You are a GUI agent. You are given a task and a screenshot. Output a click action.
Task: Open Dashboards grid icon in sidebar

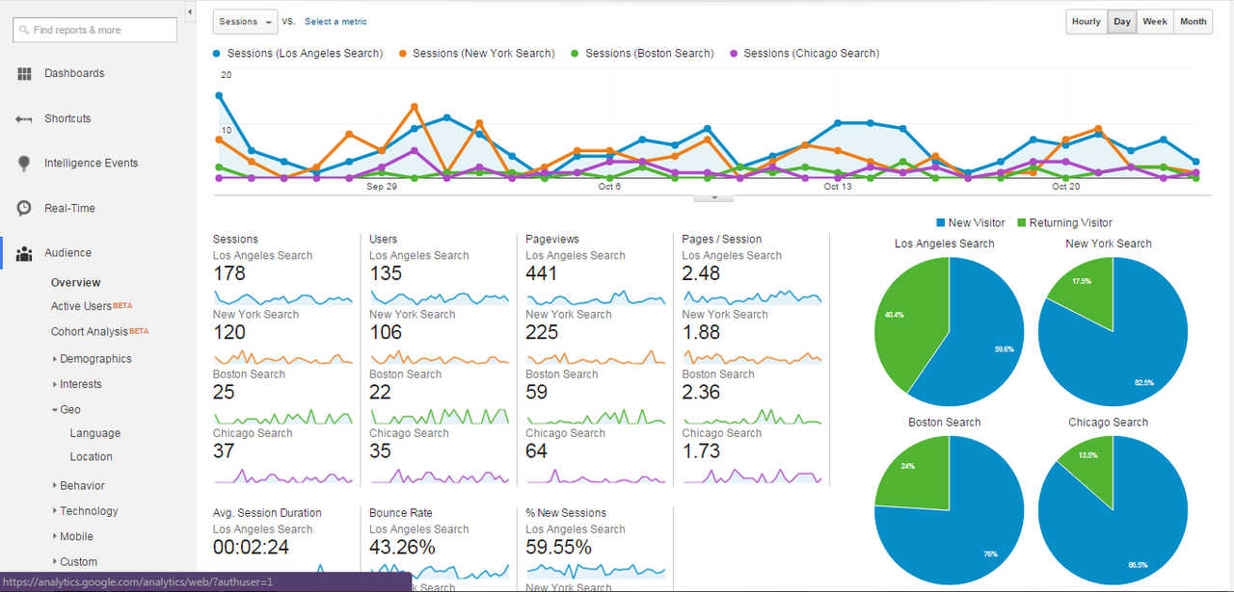[x=25, y=73]
